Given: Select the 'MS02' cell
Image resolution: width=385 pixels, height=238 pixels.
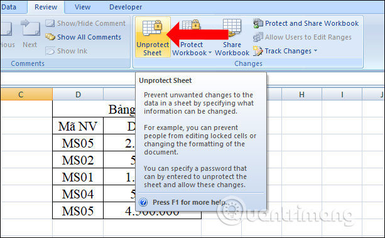Looking at the screenshot, I should (x=78, y=160).
